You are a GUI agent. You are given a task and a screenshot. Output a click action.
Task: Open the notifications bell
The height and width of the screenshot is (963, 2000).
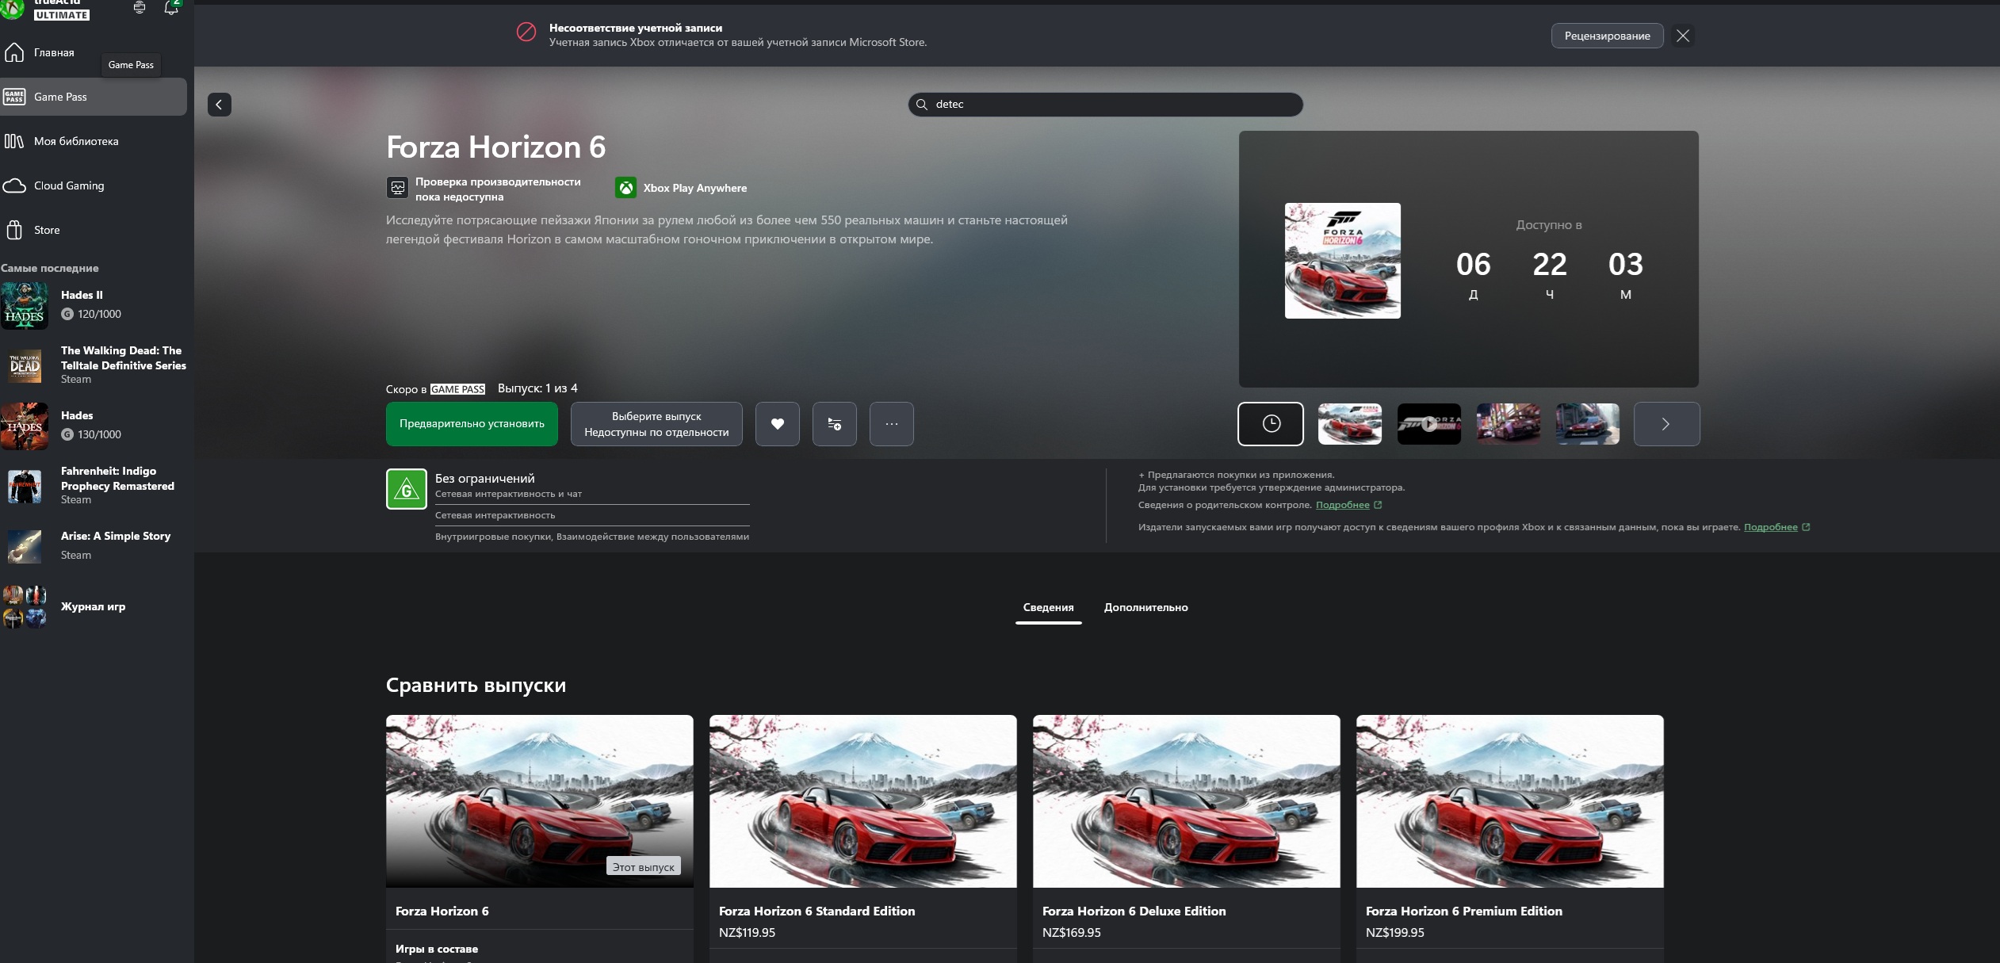coord(171,7)
